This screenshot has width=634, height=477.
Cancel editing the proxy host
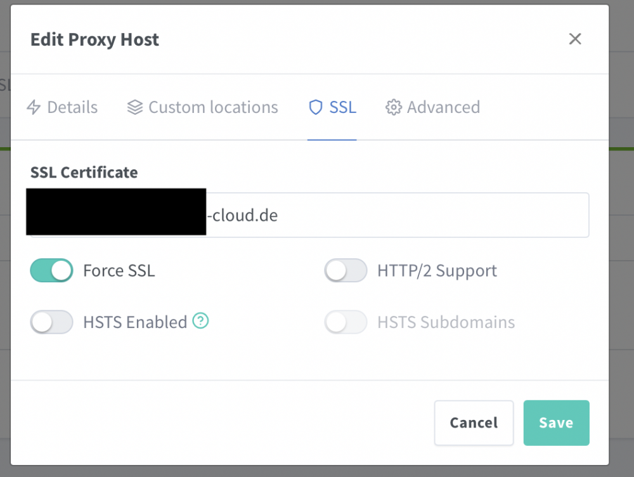474,423
